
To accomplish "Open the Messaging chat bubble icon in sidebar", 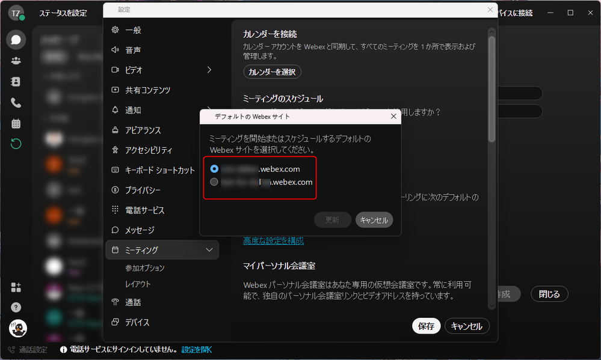I will (x=16, y=40).
